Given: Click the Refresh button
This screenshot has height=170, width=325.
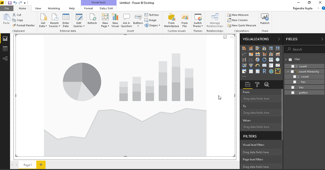Looking at the screenshot, I should [92, 19].
